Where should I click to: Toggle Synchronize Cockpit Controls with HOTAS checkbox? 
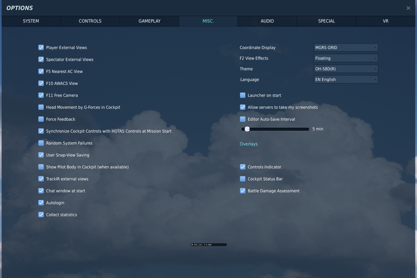click(x=41, y=131)
